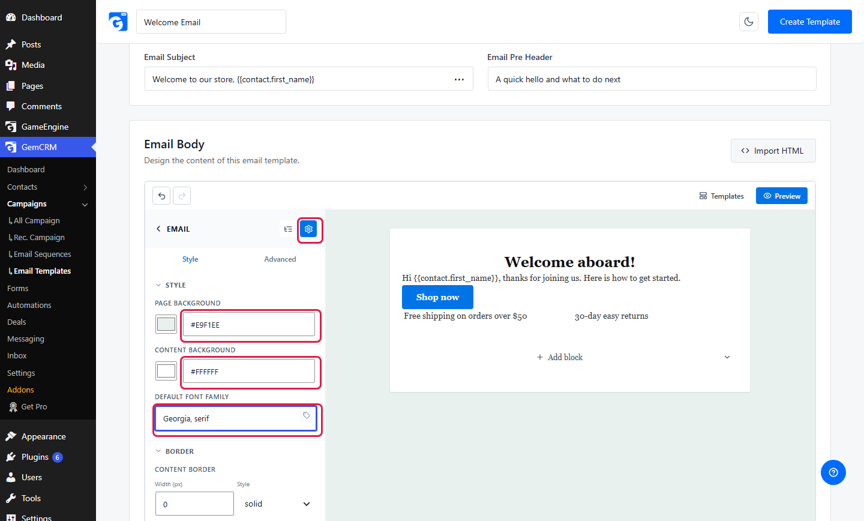The image size is (864, 521).
Task: Open the block tree list icon
Action: tap(289, 229)
